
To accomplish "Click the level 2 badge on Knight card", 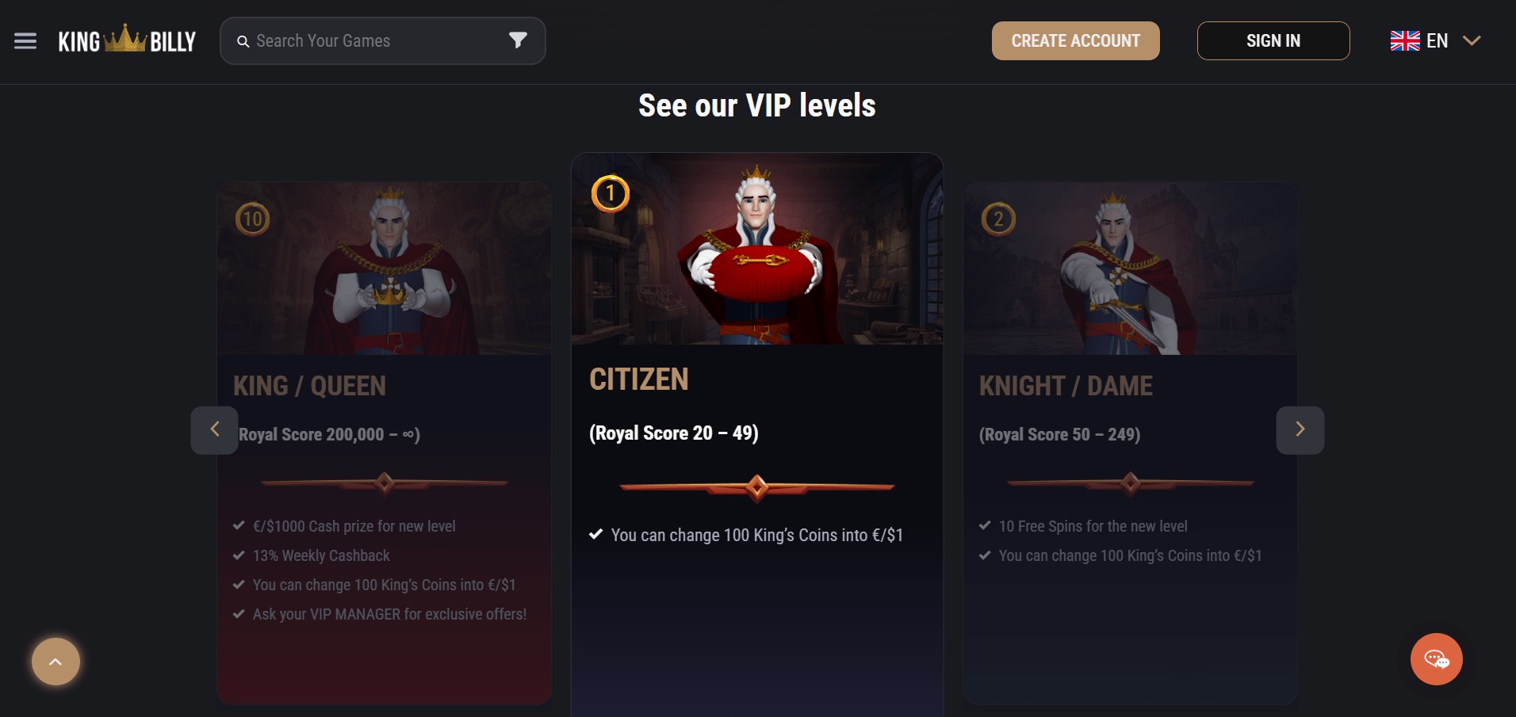I will click(x=998, y=219).
